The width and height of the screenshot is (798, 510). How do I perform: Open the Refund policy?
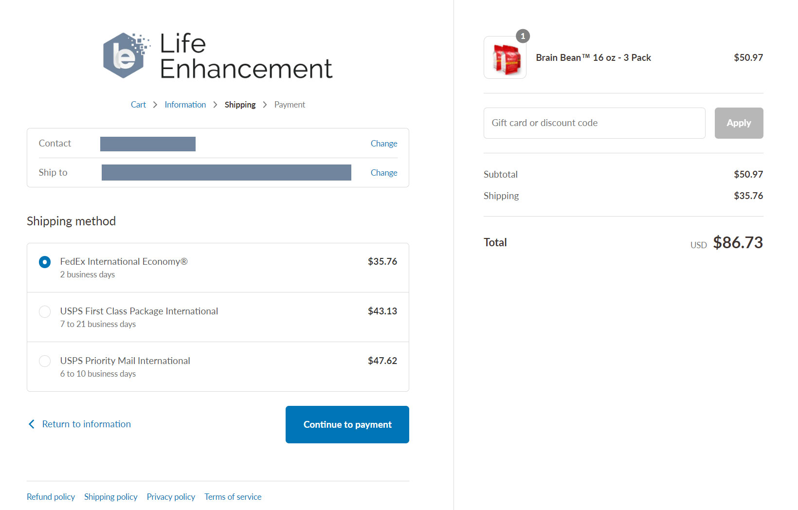51,497
